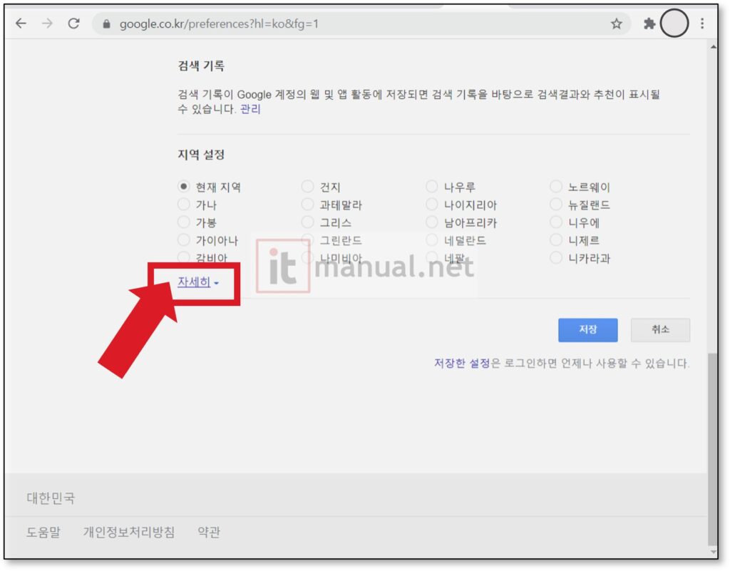Open the 개인정보처리방침 footer link
The width and height of the screenshot is (730, 571).
click(x=129, y=532)
